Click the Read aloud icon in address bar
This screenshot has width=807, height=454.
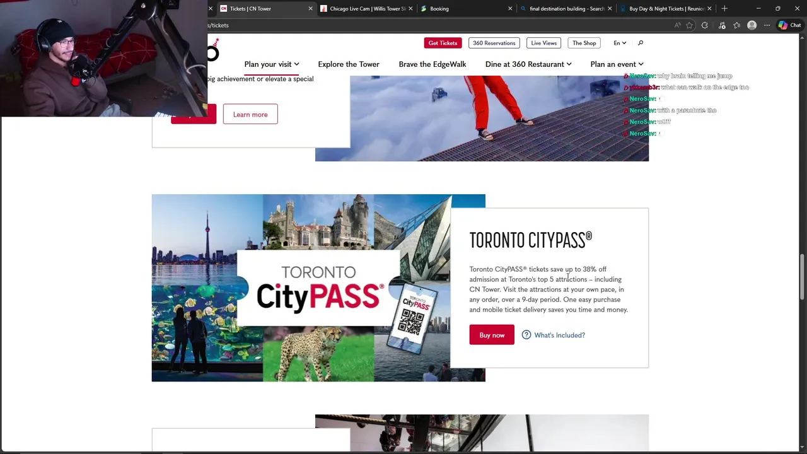[x=678, y=25]
